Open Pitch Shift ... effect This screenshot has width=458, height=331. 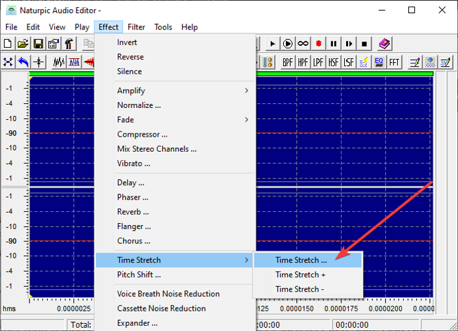175,275
